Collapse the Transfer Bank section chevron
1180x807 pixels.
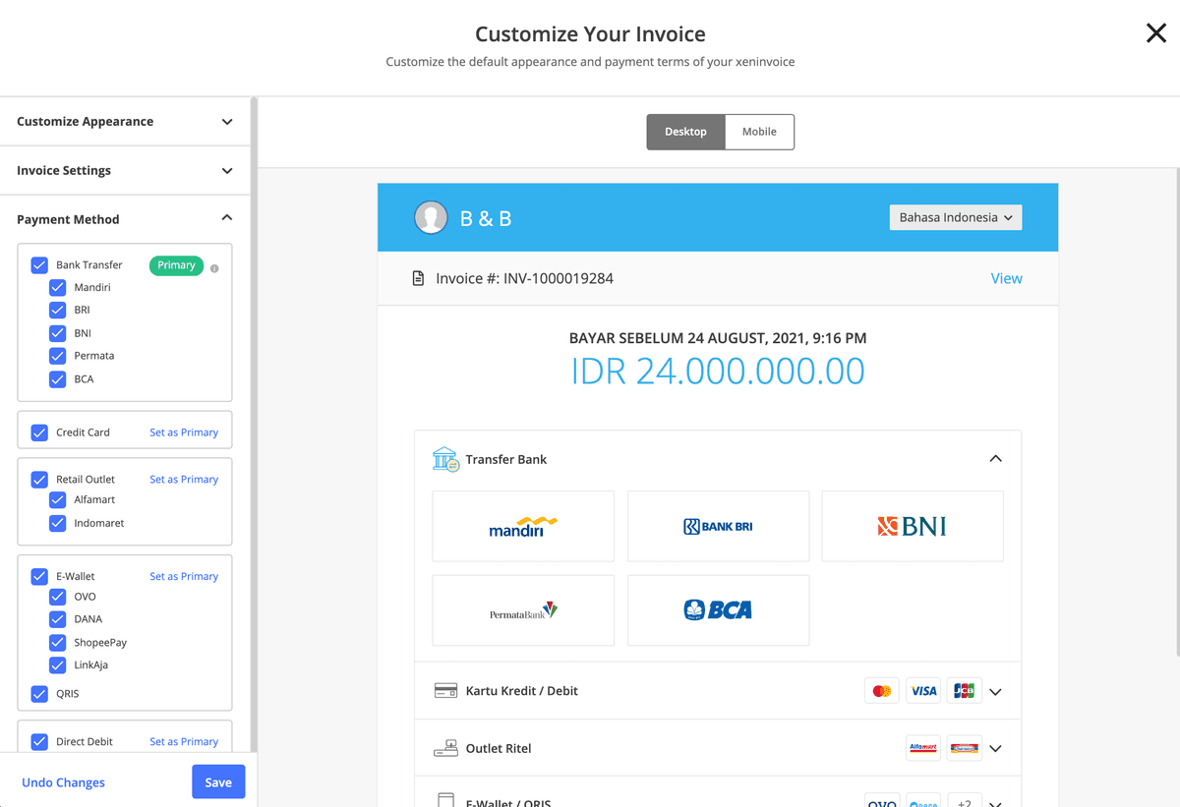point(995,459)
